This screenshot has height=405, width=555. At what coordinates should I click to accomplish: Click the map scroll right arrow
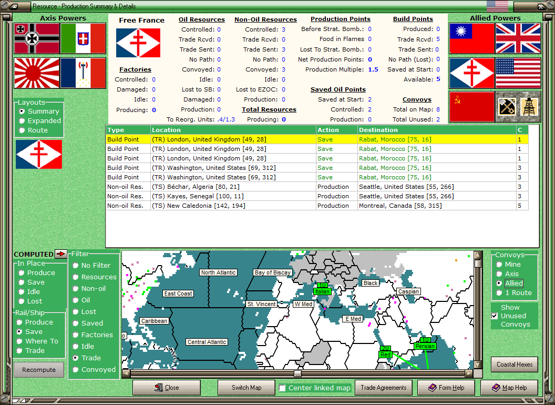coord(469,373)
